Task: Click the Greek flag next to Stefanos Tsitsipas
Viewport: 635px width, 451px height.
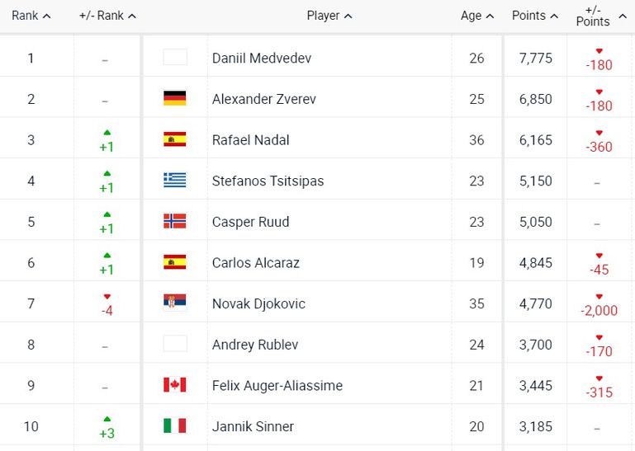Action: pyautogui.click(x=174, y=180)
